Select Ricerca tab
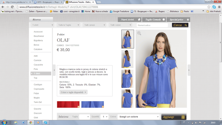 tap(41, 19)
